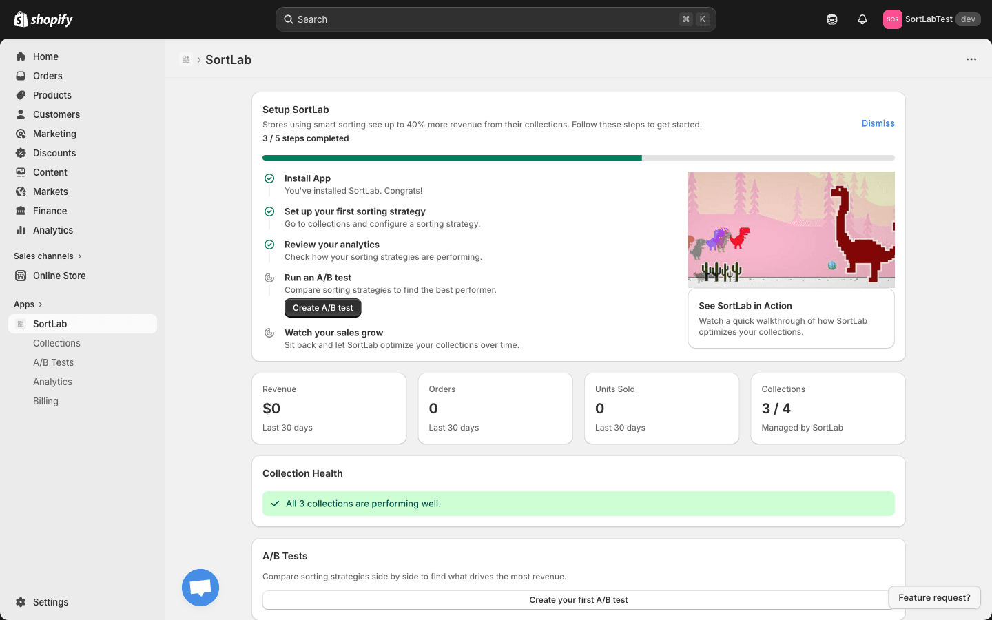Click the setup progress bar
Screen dimensions: 992x620
tap(579, 157)
